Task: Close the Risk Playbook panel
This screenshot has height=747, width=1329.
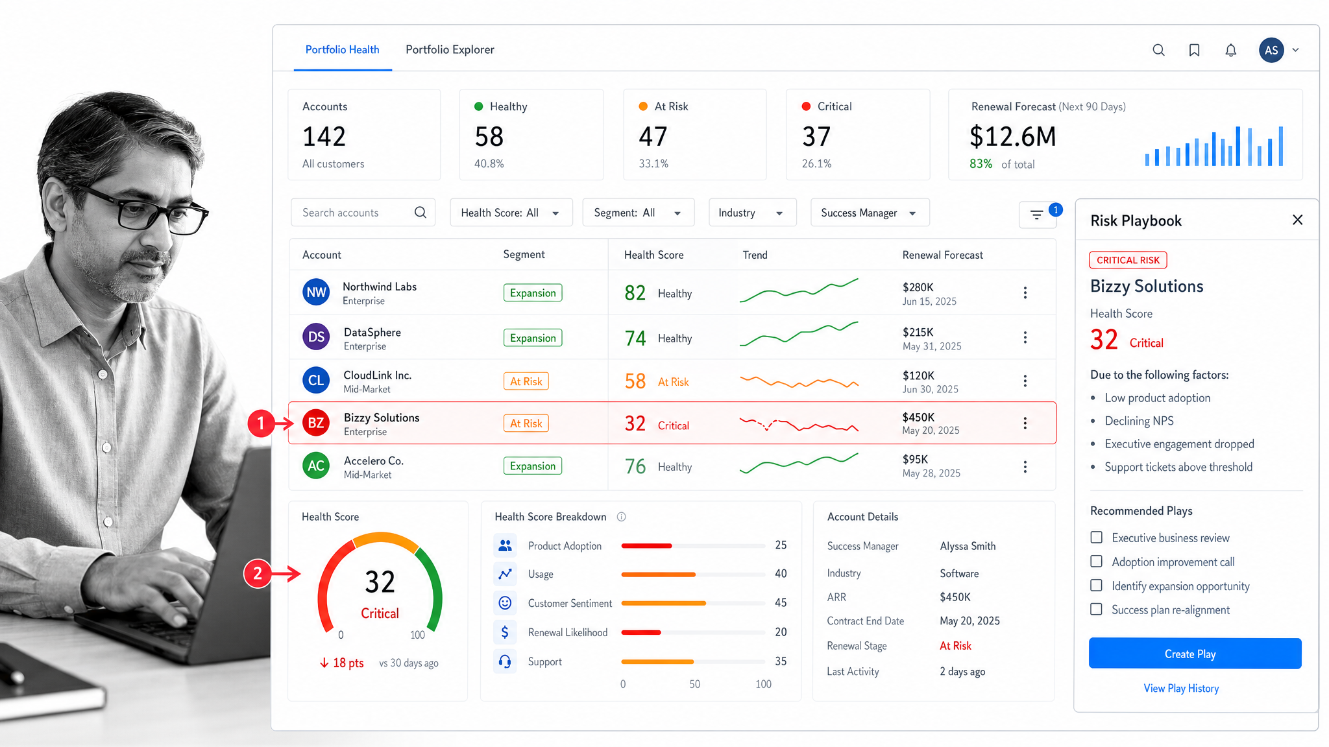Action: coord(1297,220)
